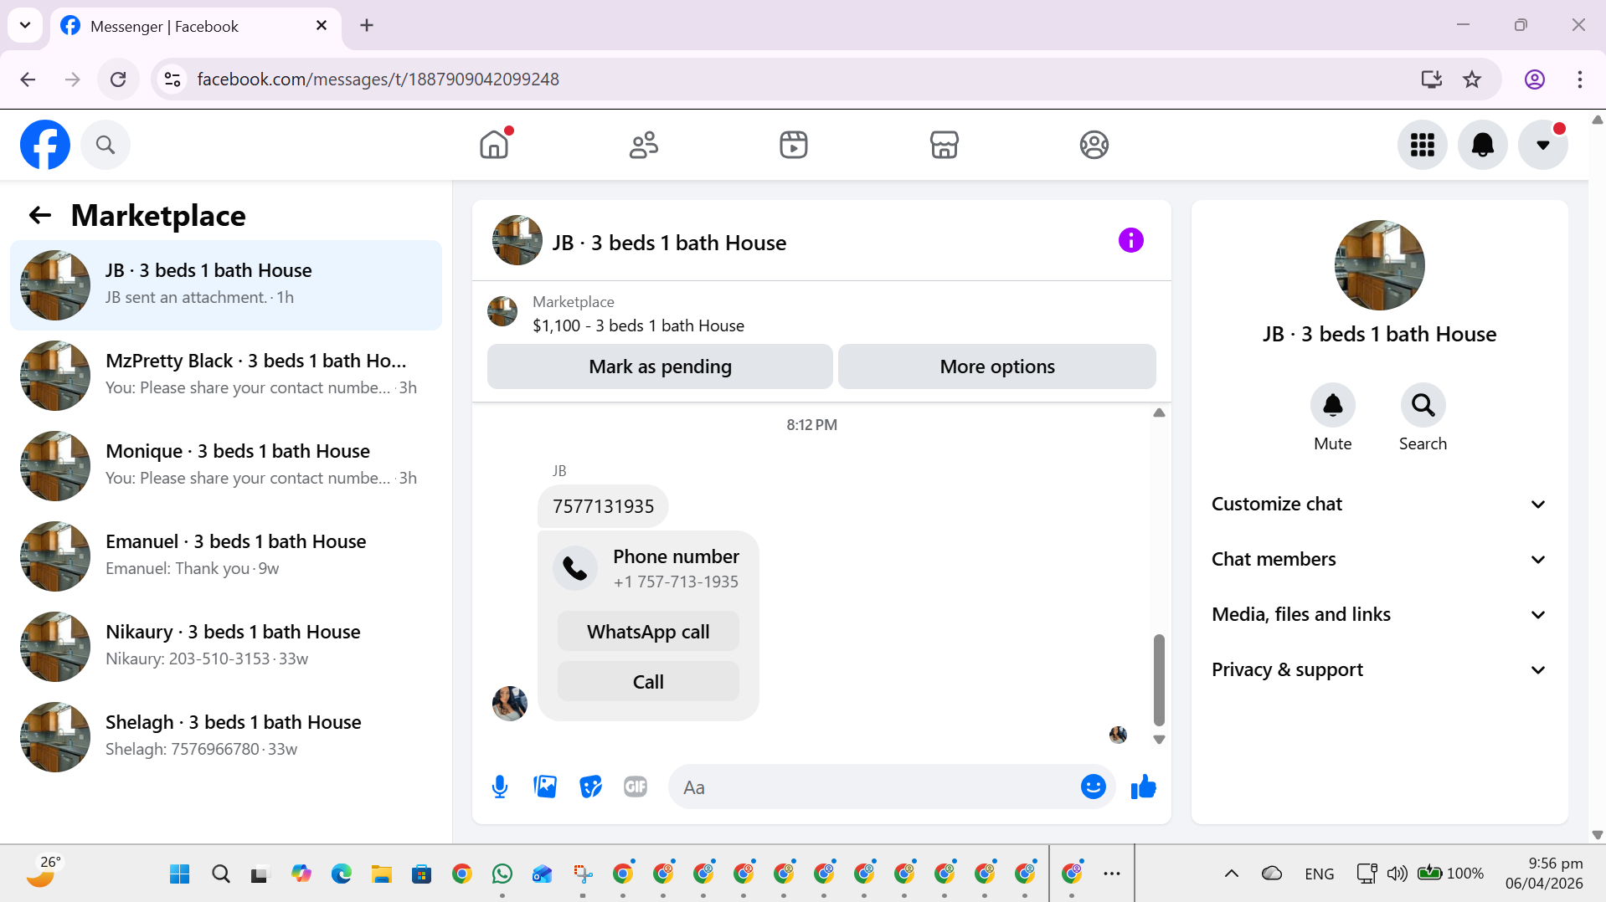Open the large listing photo in info panel
1606x902 pixels.
(x=1380, y=265)
